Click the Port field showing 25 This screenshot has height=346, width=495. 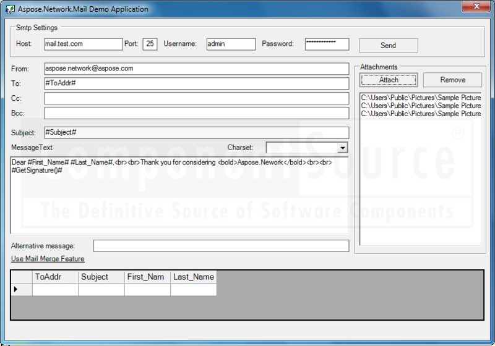(150, 44)
